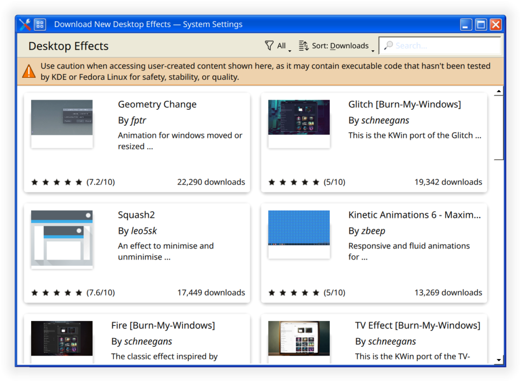Click the magnifier icon in search box
Screen dimensions: 521x382
pyautogui.click(x=388, y=45)
